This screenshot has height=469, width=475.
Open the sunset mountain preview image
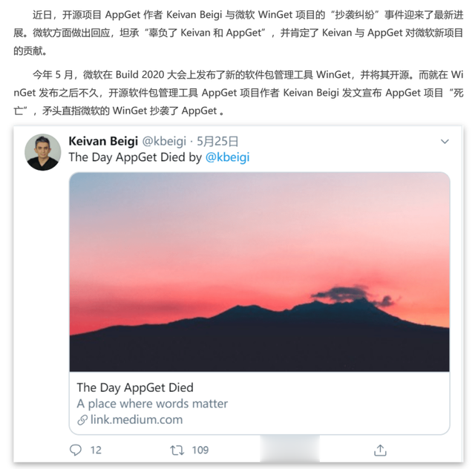259,272
